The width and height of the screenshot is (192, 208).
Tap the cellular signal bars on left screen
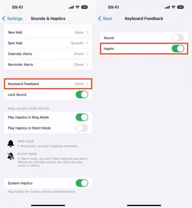click(x=71, y=7)
